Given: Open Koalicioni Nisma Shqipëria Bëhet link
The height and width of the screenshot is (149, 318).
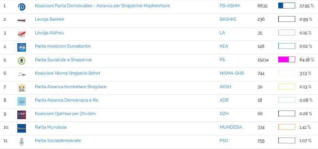Looking at the screenshot, I should 67,73.
